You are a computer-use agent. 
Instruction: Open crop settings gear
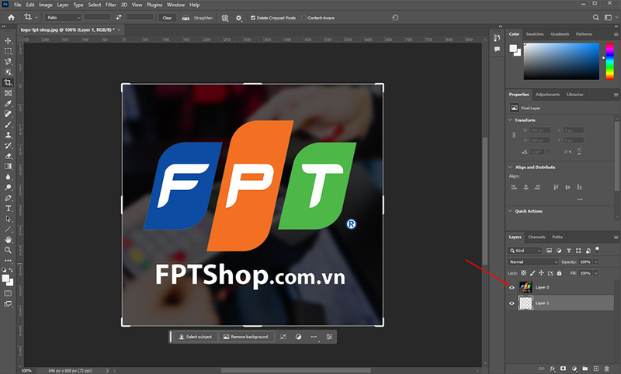coord(238,18)
